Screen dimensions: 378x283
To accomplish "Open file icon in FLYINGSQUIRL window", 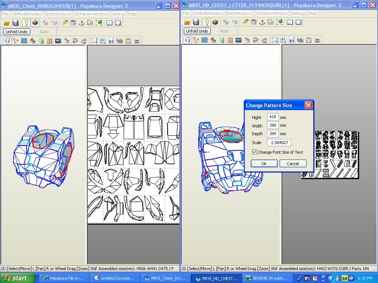I will [x=187, y=22].
